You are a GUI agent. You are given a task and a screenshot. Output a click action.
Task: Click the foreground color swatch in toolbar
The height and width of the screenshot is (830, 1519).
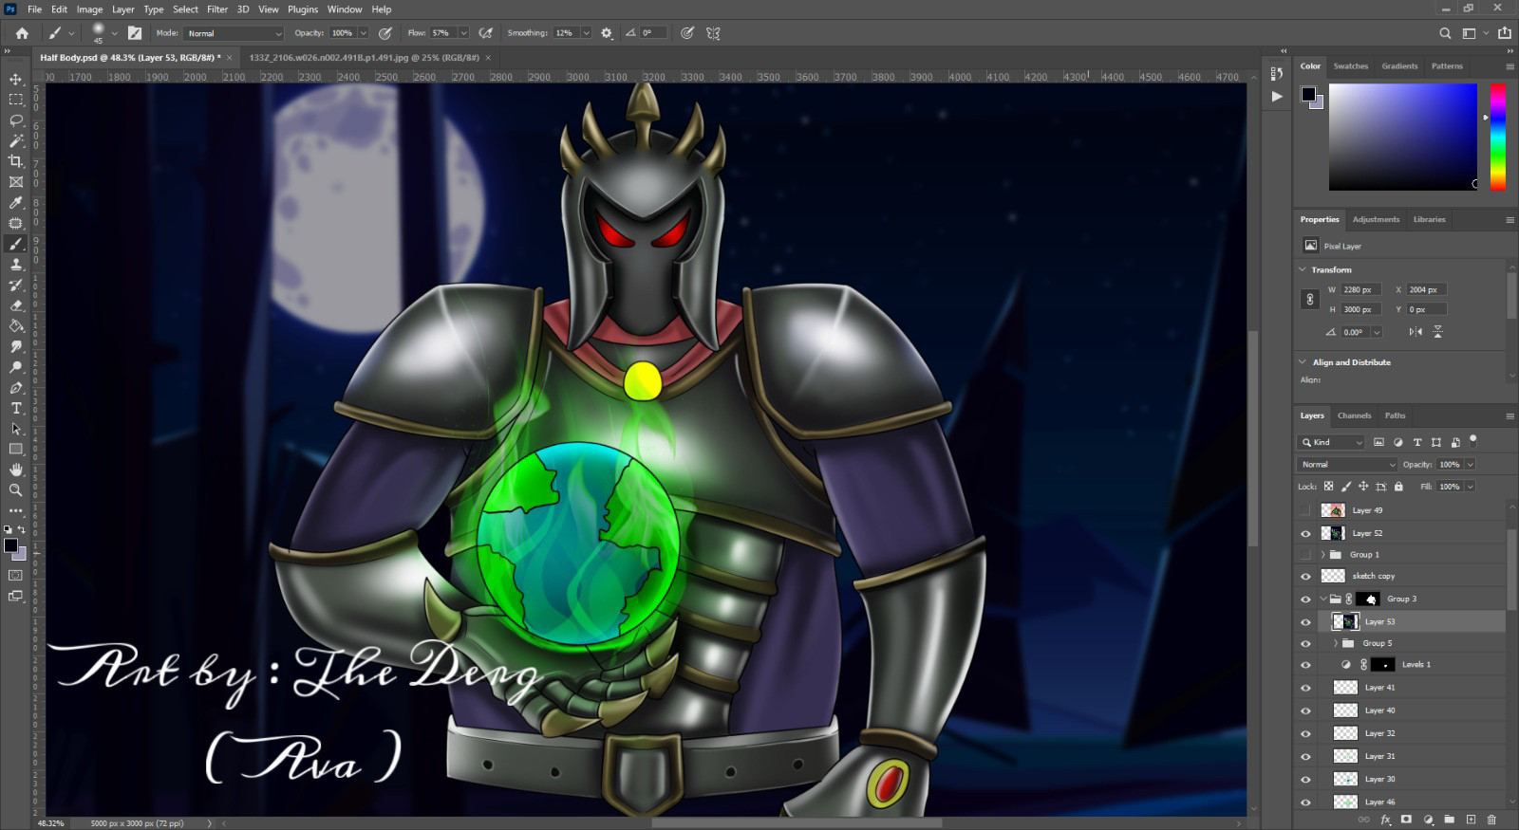tap(10, 545)
